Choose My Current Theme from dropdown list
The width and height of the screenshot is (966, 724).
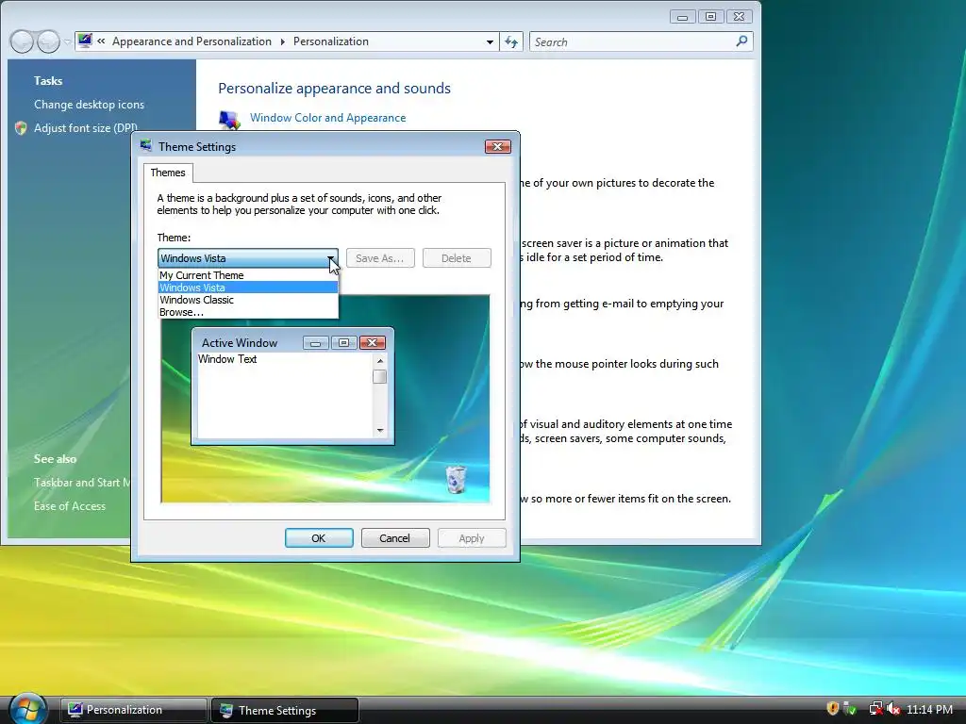coord(248,275)
